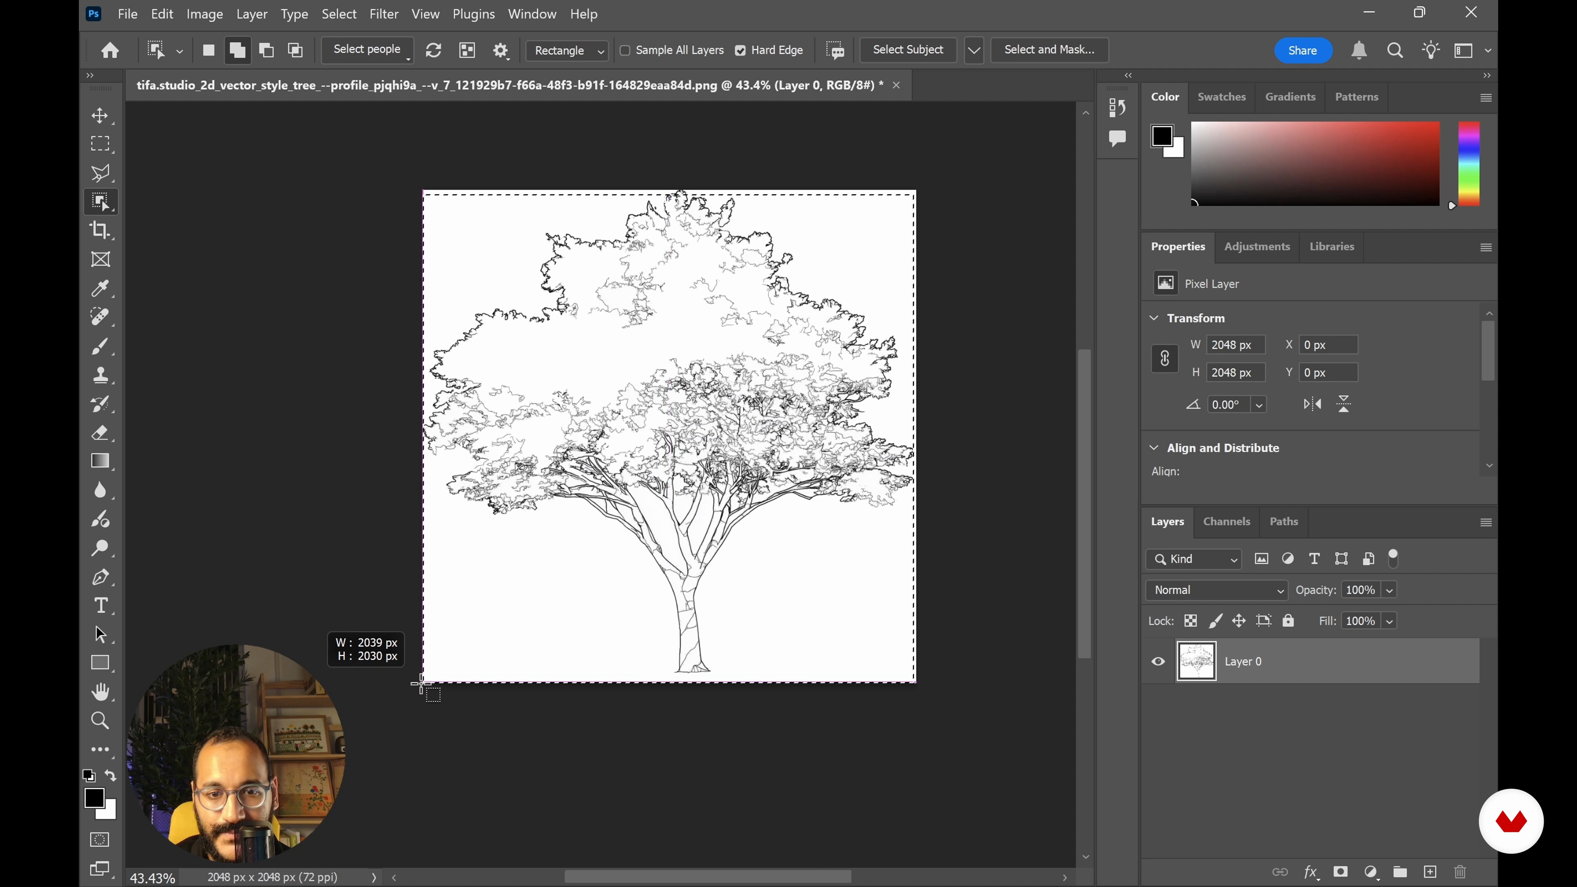The image size is (1577, 887).
Task: Select the Crop tool
Action: click(x=100, y=230)
